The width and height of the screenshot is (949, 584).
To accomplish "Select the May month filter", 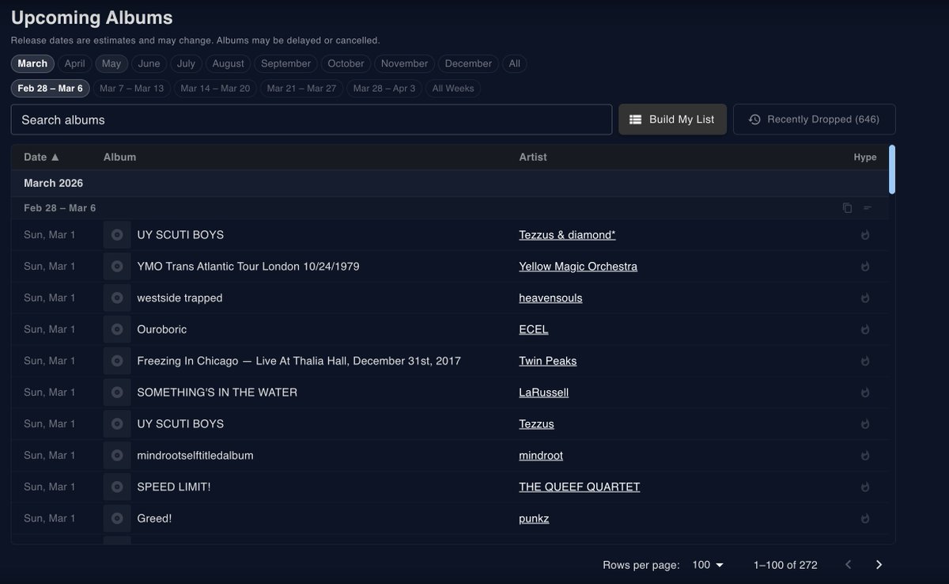I will pyautogui.click(x=112, y=63).
